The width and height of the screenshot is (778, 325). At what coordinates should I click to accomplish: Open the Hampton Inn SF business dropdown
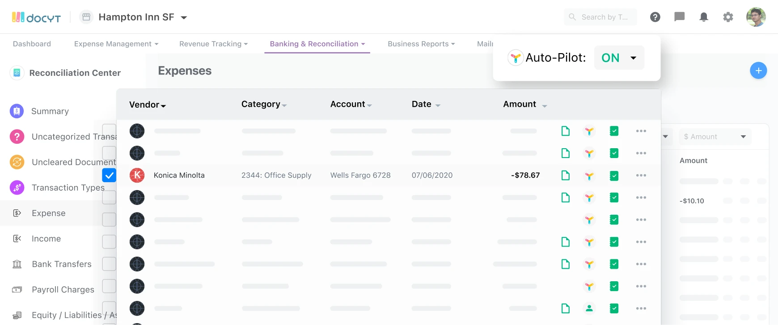[x=143, y=17]
